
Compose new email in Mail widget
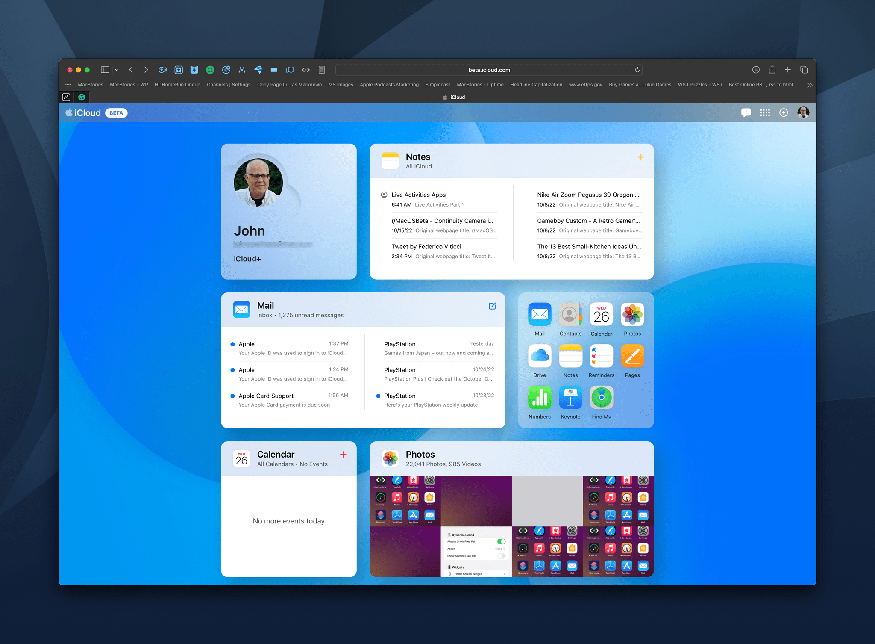point(493,306)
